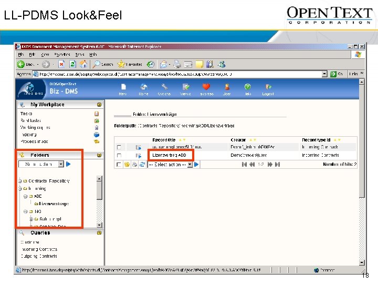Open the record icon next to Lizenzvertrag ADD
Screen dimensions: 378x284
pyautogui.click(x=139, y=156)
